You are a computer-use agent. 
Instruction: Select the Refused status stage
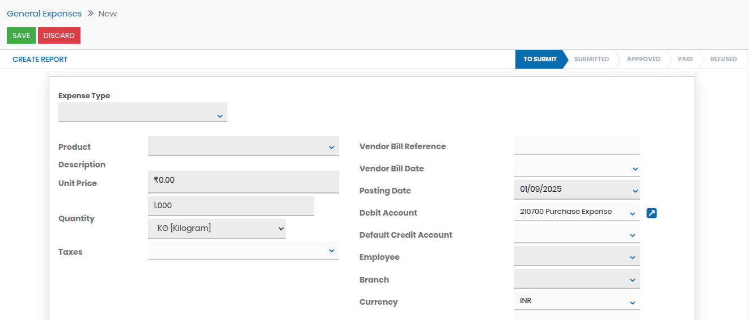(x=723, y=59)
